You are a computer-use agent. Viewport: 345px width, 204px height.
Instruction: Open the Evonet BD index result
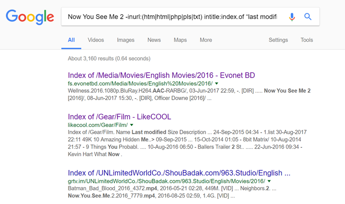tap(161, 75)
